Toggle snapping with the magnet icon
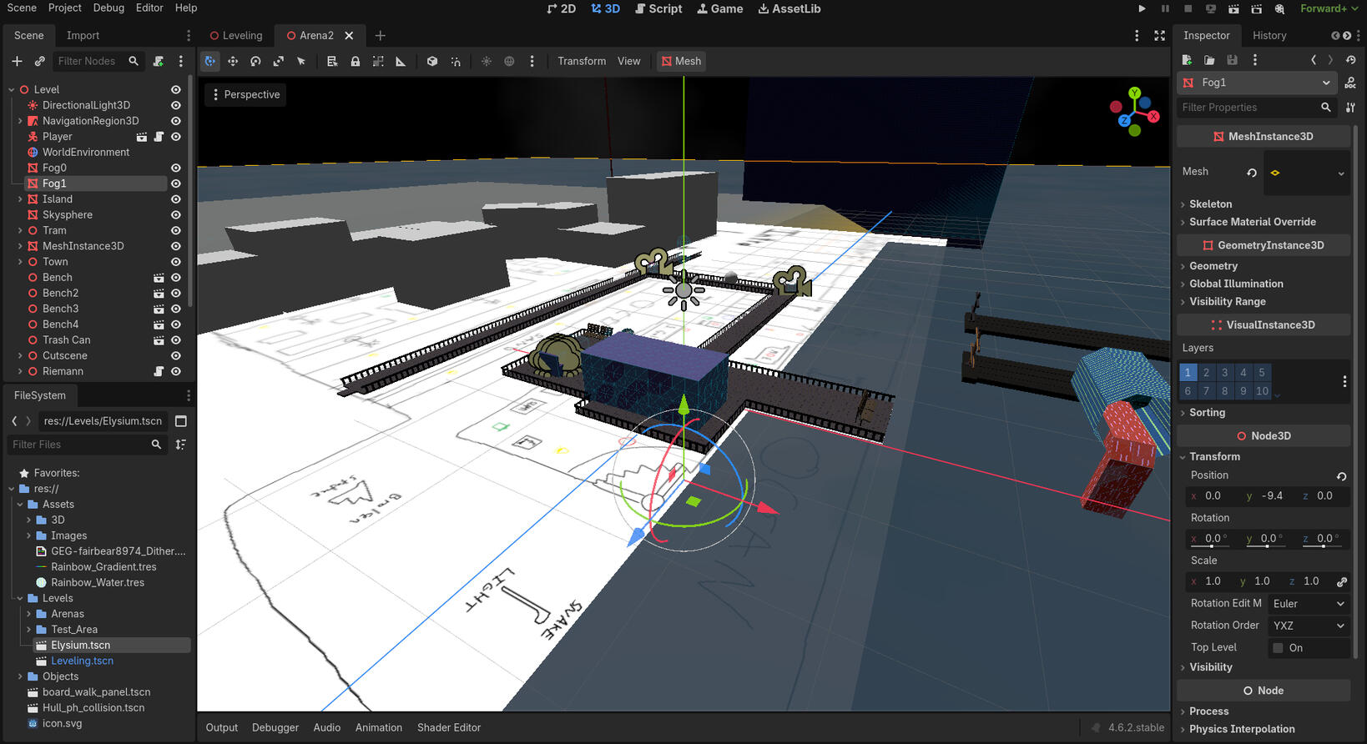The width and height of the screenshot is (1367, 744). point(456,61)
